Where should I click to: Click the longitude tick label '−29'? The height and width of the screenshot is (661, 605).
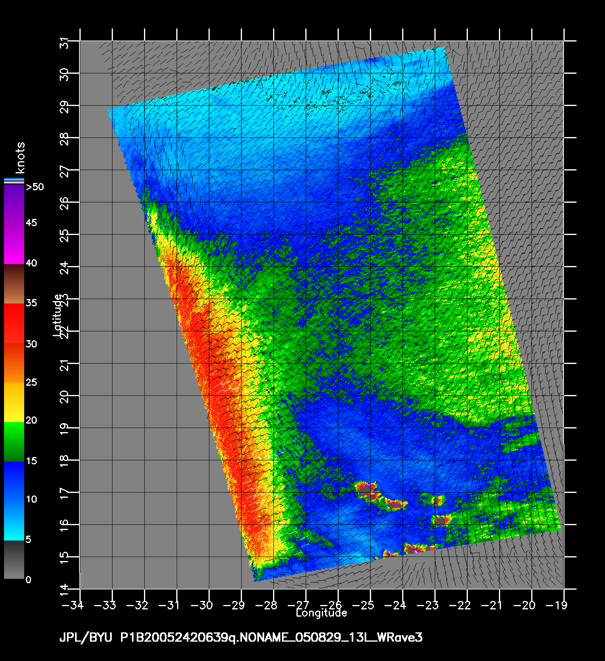[234, 605]
